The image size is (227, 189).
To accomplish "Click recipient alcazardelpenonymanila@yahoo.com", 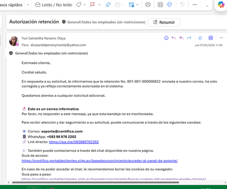I will click(x=58, y=45).
